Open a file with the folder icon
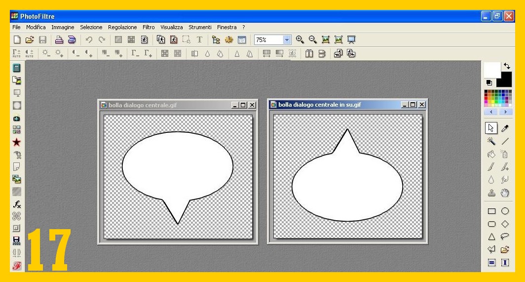 pyautogui.click(x=30, y=40)
